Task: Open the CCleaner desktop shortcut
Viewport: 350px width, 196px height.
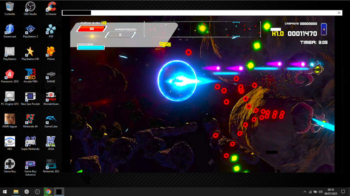Action: coord(51,7)
